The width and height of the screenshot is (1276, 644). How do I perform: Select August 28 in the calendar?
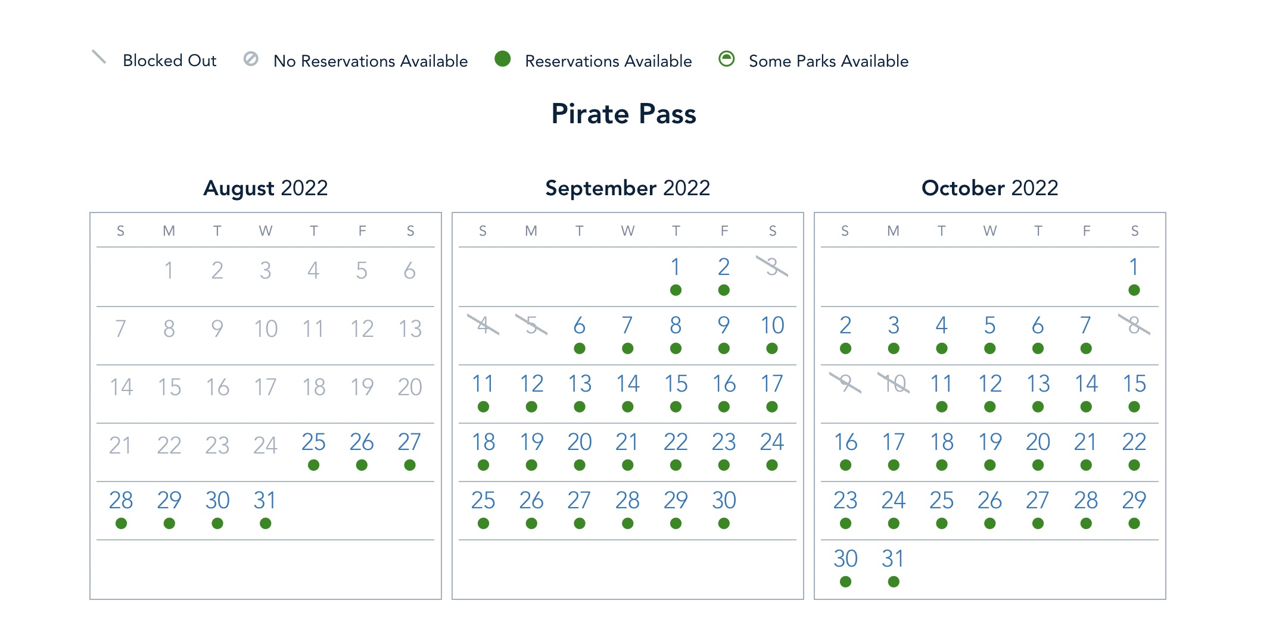[121, 501]
